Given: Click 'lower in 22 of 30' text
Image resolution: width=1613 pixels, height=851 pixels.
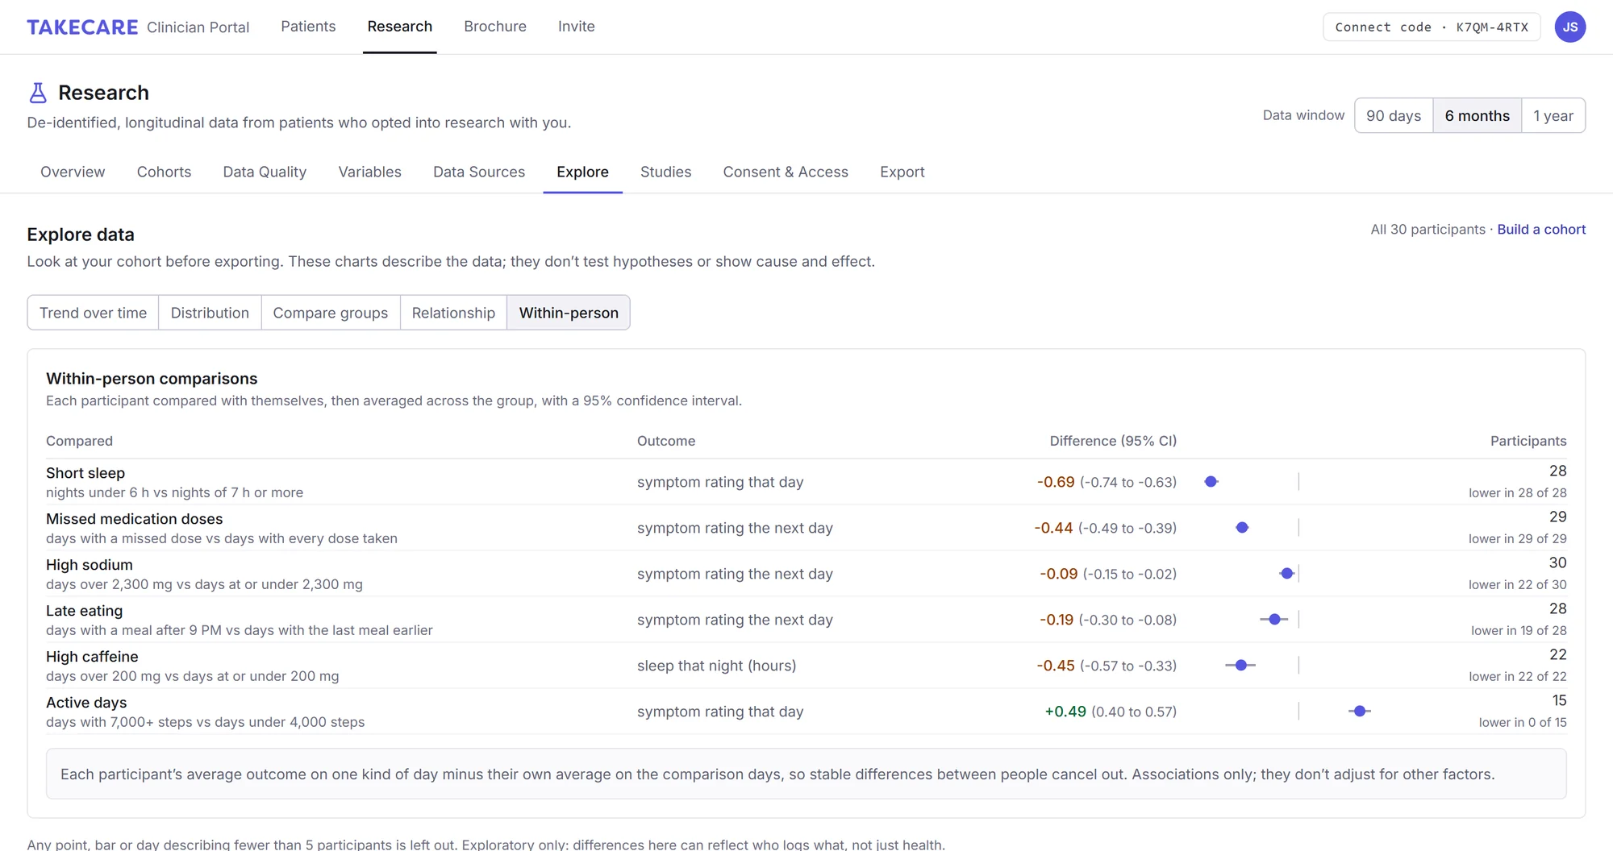Looking at the screenshot, I should click(1517, 585).
